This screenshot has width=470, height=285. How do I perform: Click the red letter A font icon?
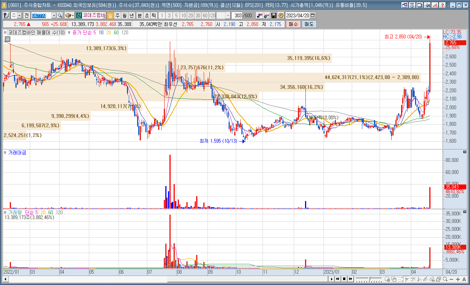(435, 5)
